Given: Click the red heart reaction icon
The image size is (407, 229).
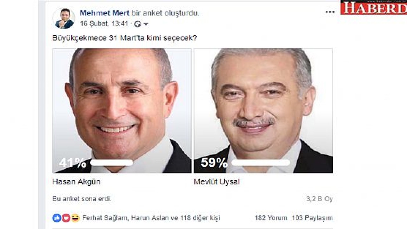Looking at the screenshot, I should [66, 218].
